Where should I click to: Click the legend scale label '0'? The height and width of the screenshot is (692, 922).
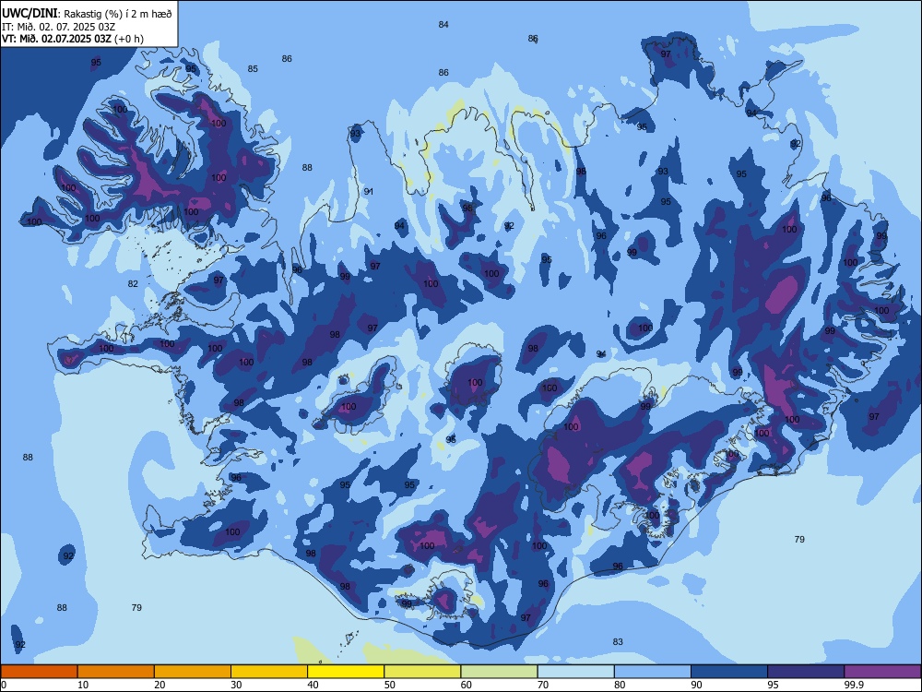4,685
